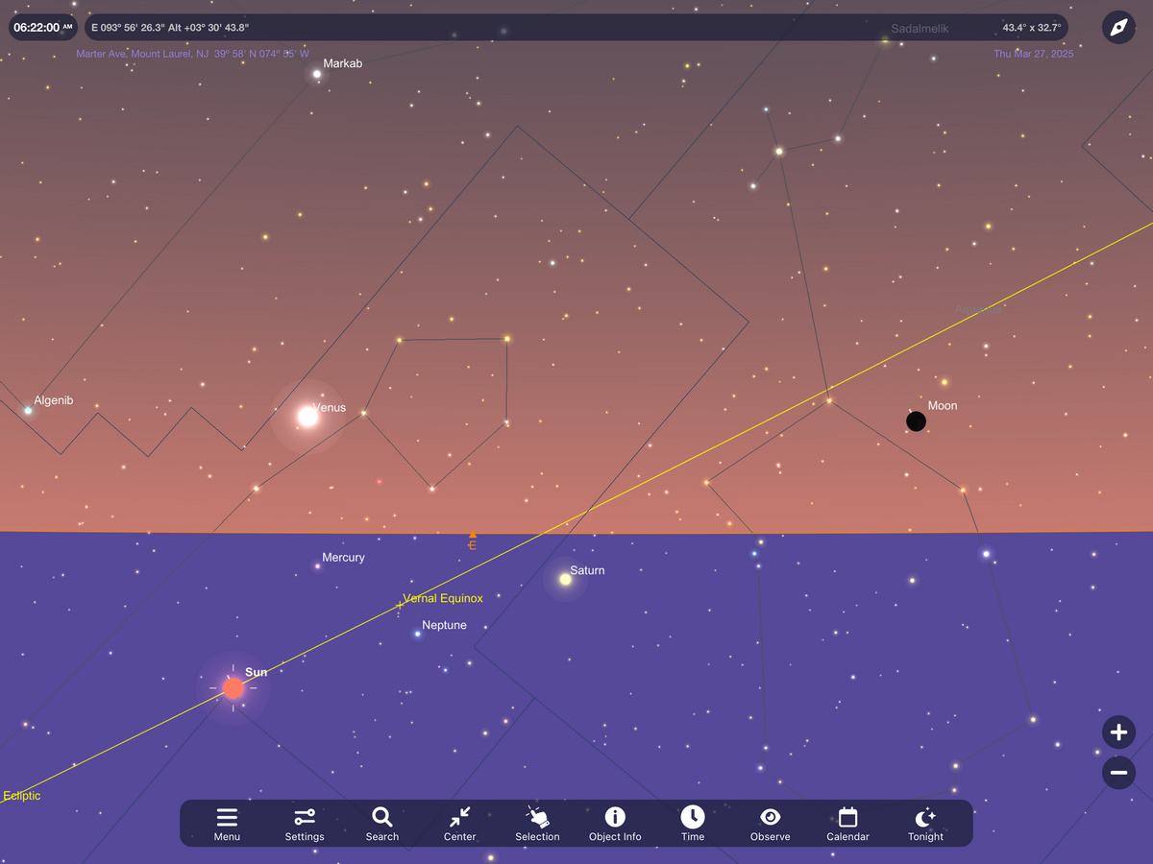Tap the Sadalmelik name label
This screenshot has height=864, width=1153.
(920, 29)
